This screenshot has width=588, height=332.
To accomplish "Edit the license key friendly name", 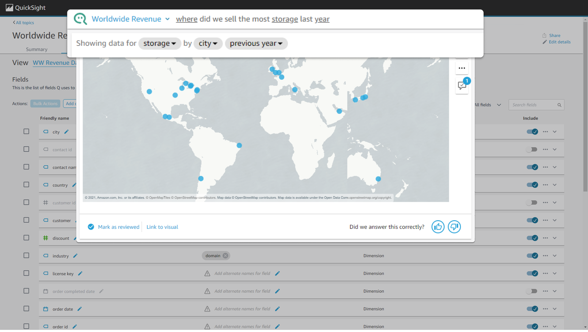I will pos(80,274).
